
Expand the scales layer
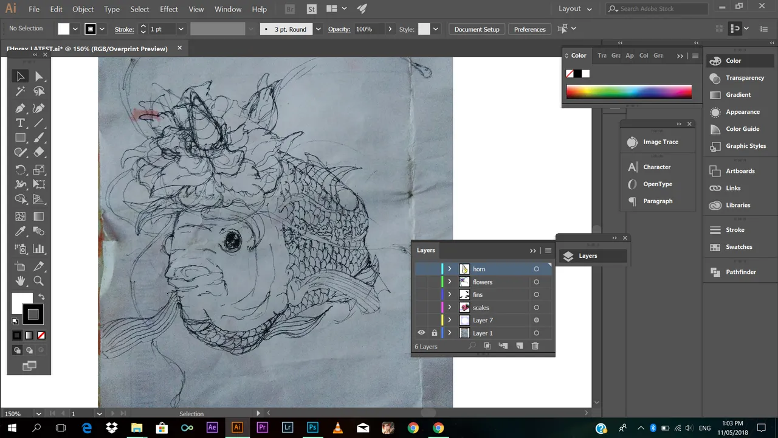(x=450, y=307)
